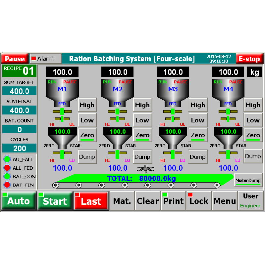The image size is (265, 265).
Task: Click the SUM FINAL 400.0 value
Action: (x=19, y=110)
